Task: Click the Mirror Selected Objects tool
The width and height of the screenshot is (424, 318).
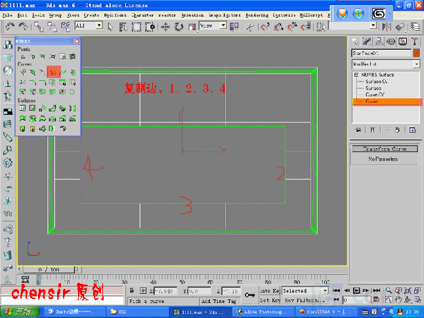Action: (x=387, y=27)
